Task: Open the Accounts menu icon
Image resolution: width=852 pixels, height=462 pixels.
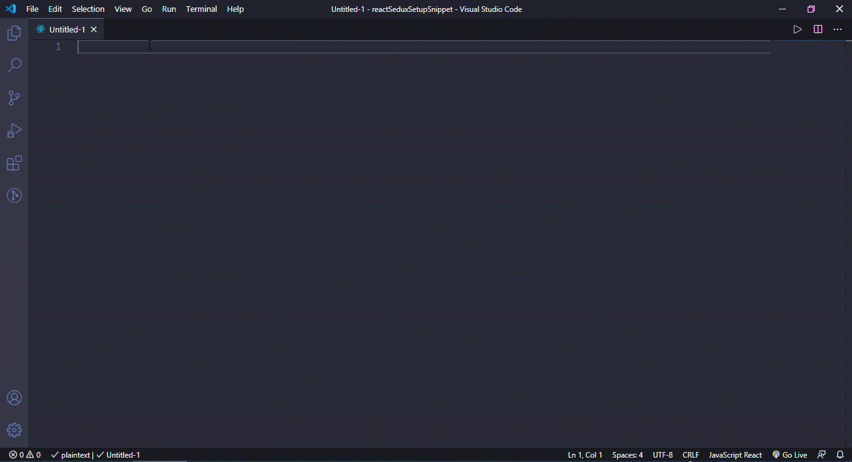Action: tap(14, 398)
